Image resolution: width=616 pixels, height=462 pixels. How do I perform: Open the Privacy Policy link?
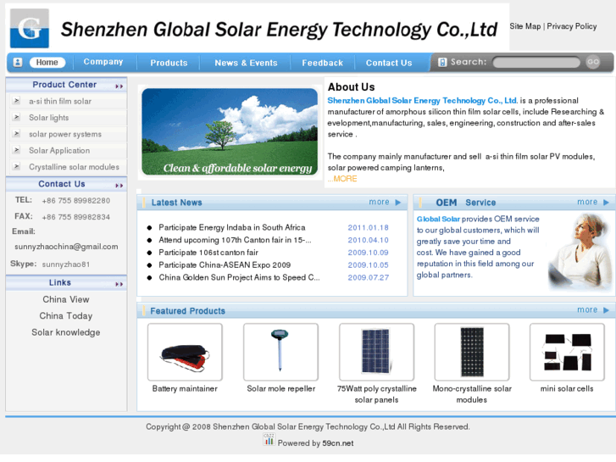click(572, 26)
